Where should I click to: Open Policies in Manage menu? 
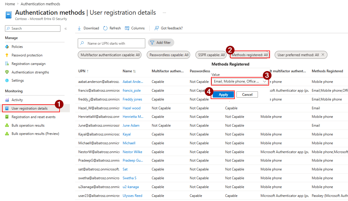17,47
